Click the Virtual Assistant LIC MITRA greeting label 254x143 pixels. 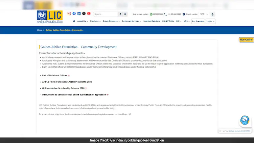click(x=235, y=131)
